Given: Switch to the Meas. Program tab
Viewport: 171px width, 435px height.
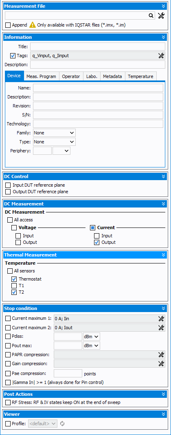Looking at the screenshot, I should [x=41, y=76].
